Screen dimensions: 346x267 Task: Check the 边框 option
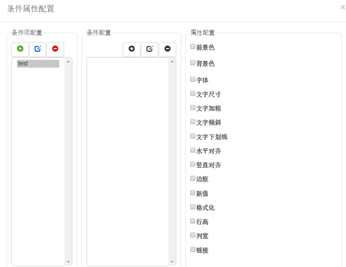[192, 178]
